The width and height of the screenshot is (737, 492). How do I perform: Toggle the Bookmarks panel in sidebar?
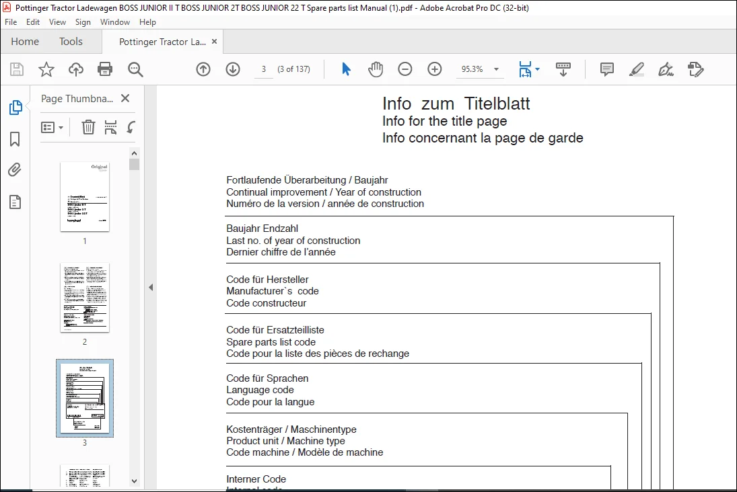point(15,139)
